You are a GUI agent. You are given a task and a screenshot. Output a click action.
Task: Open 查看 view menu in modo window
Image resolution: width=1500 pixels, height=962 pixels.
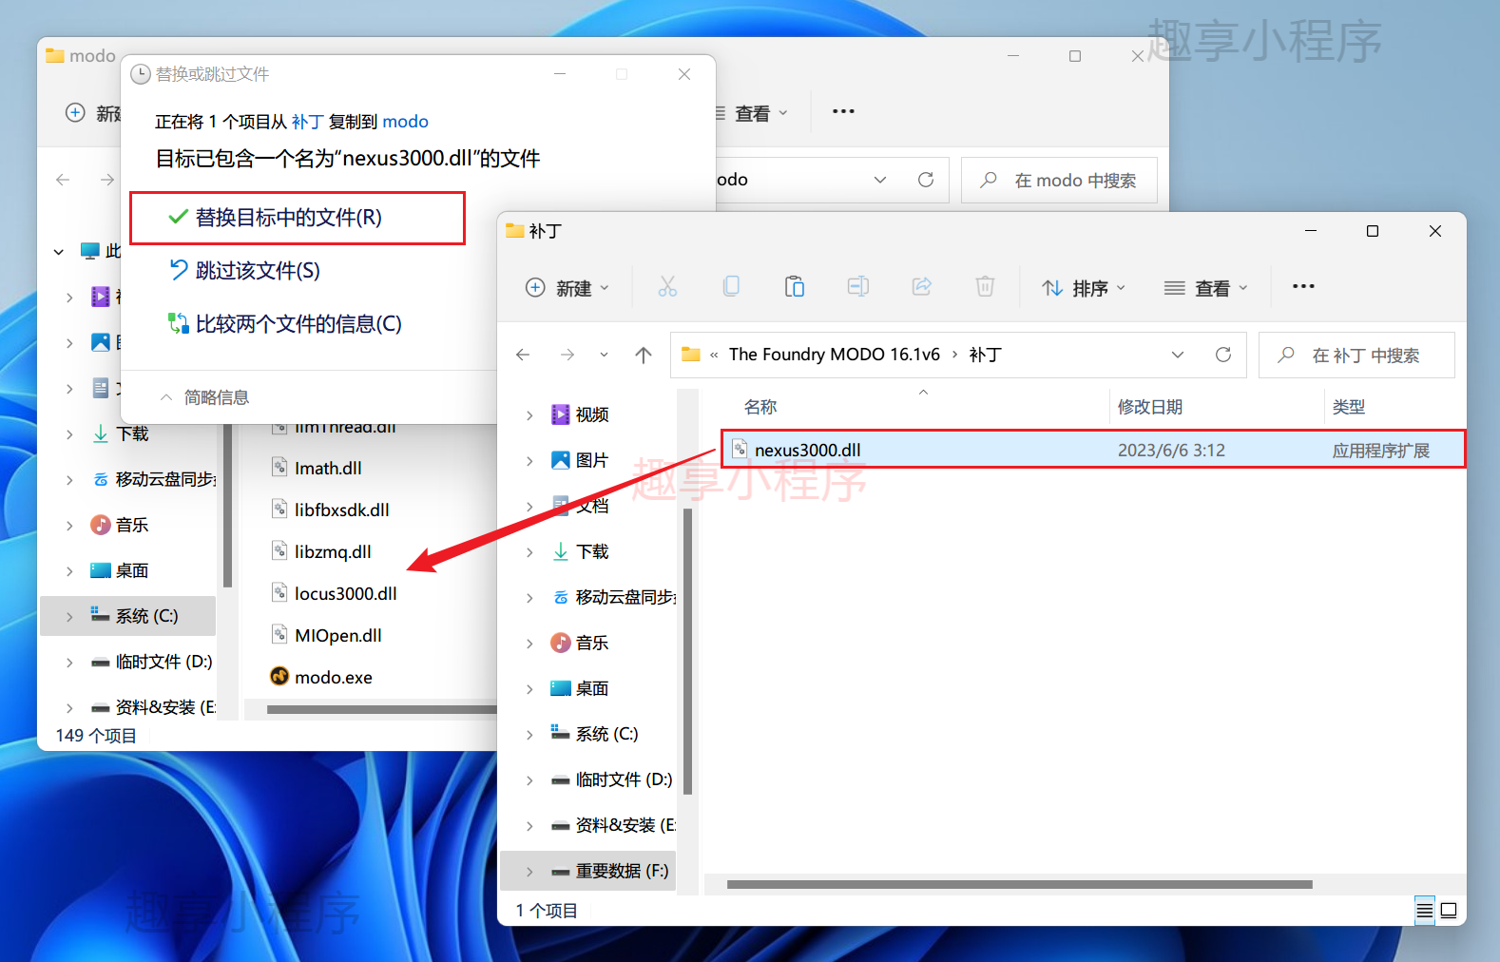click(753, 113)
